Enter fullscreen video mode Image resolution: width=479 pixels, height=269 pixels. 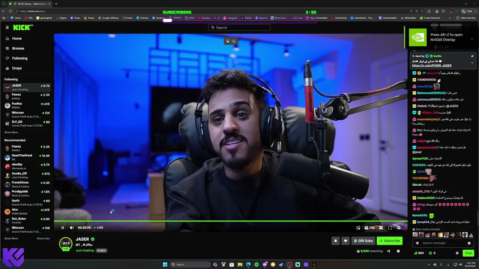tap(390, 228)
